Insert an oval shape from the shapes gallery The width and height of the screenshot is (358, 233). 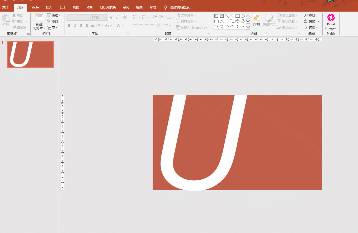[243, 16]
